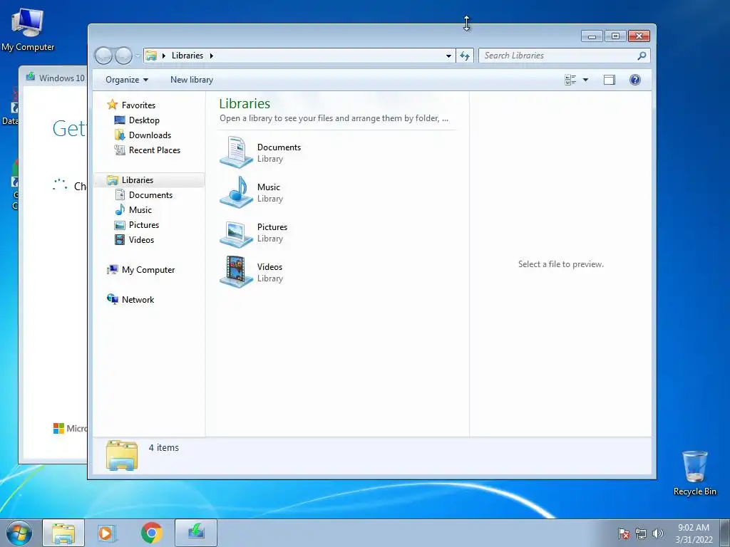Viewport: 730px width, 547px height.
Task: Expand arrow after Libraries in address bar
Action: click(x=211, y=56)
